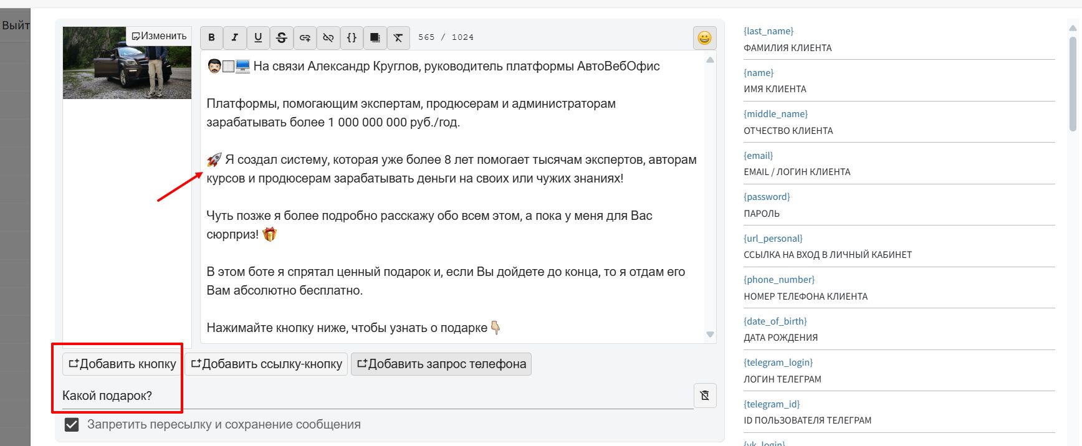Insert a link with the link icon

pos(305,37)
